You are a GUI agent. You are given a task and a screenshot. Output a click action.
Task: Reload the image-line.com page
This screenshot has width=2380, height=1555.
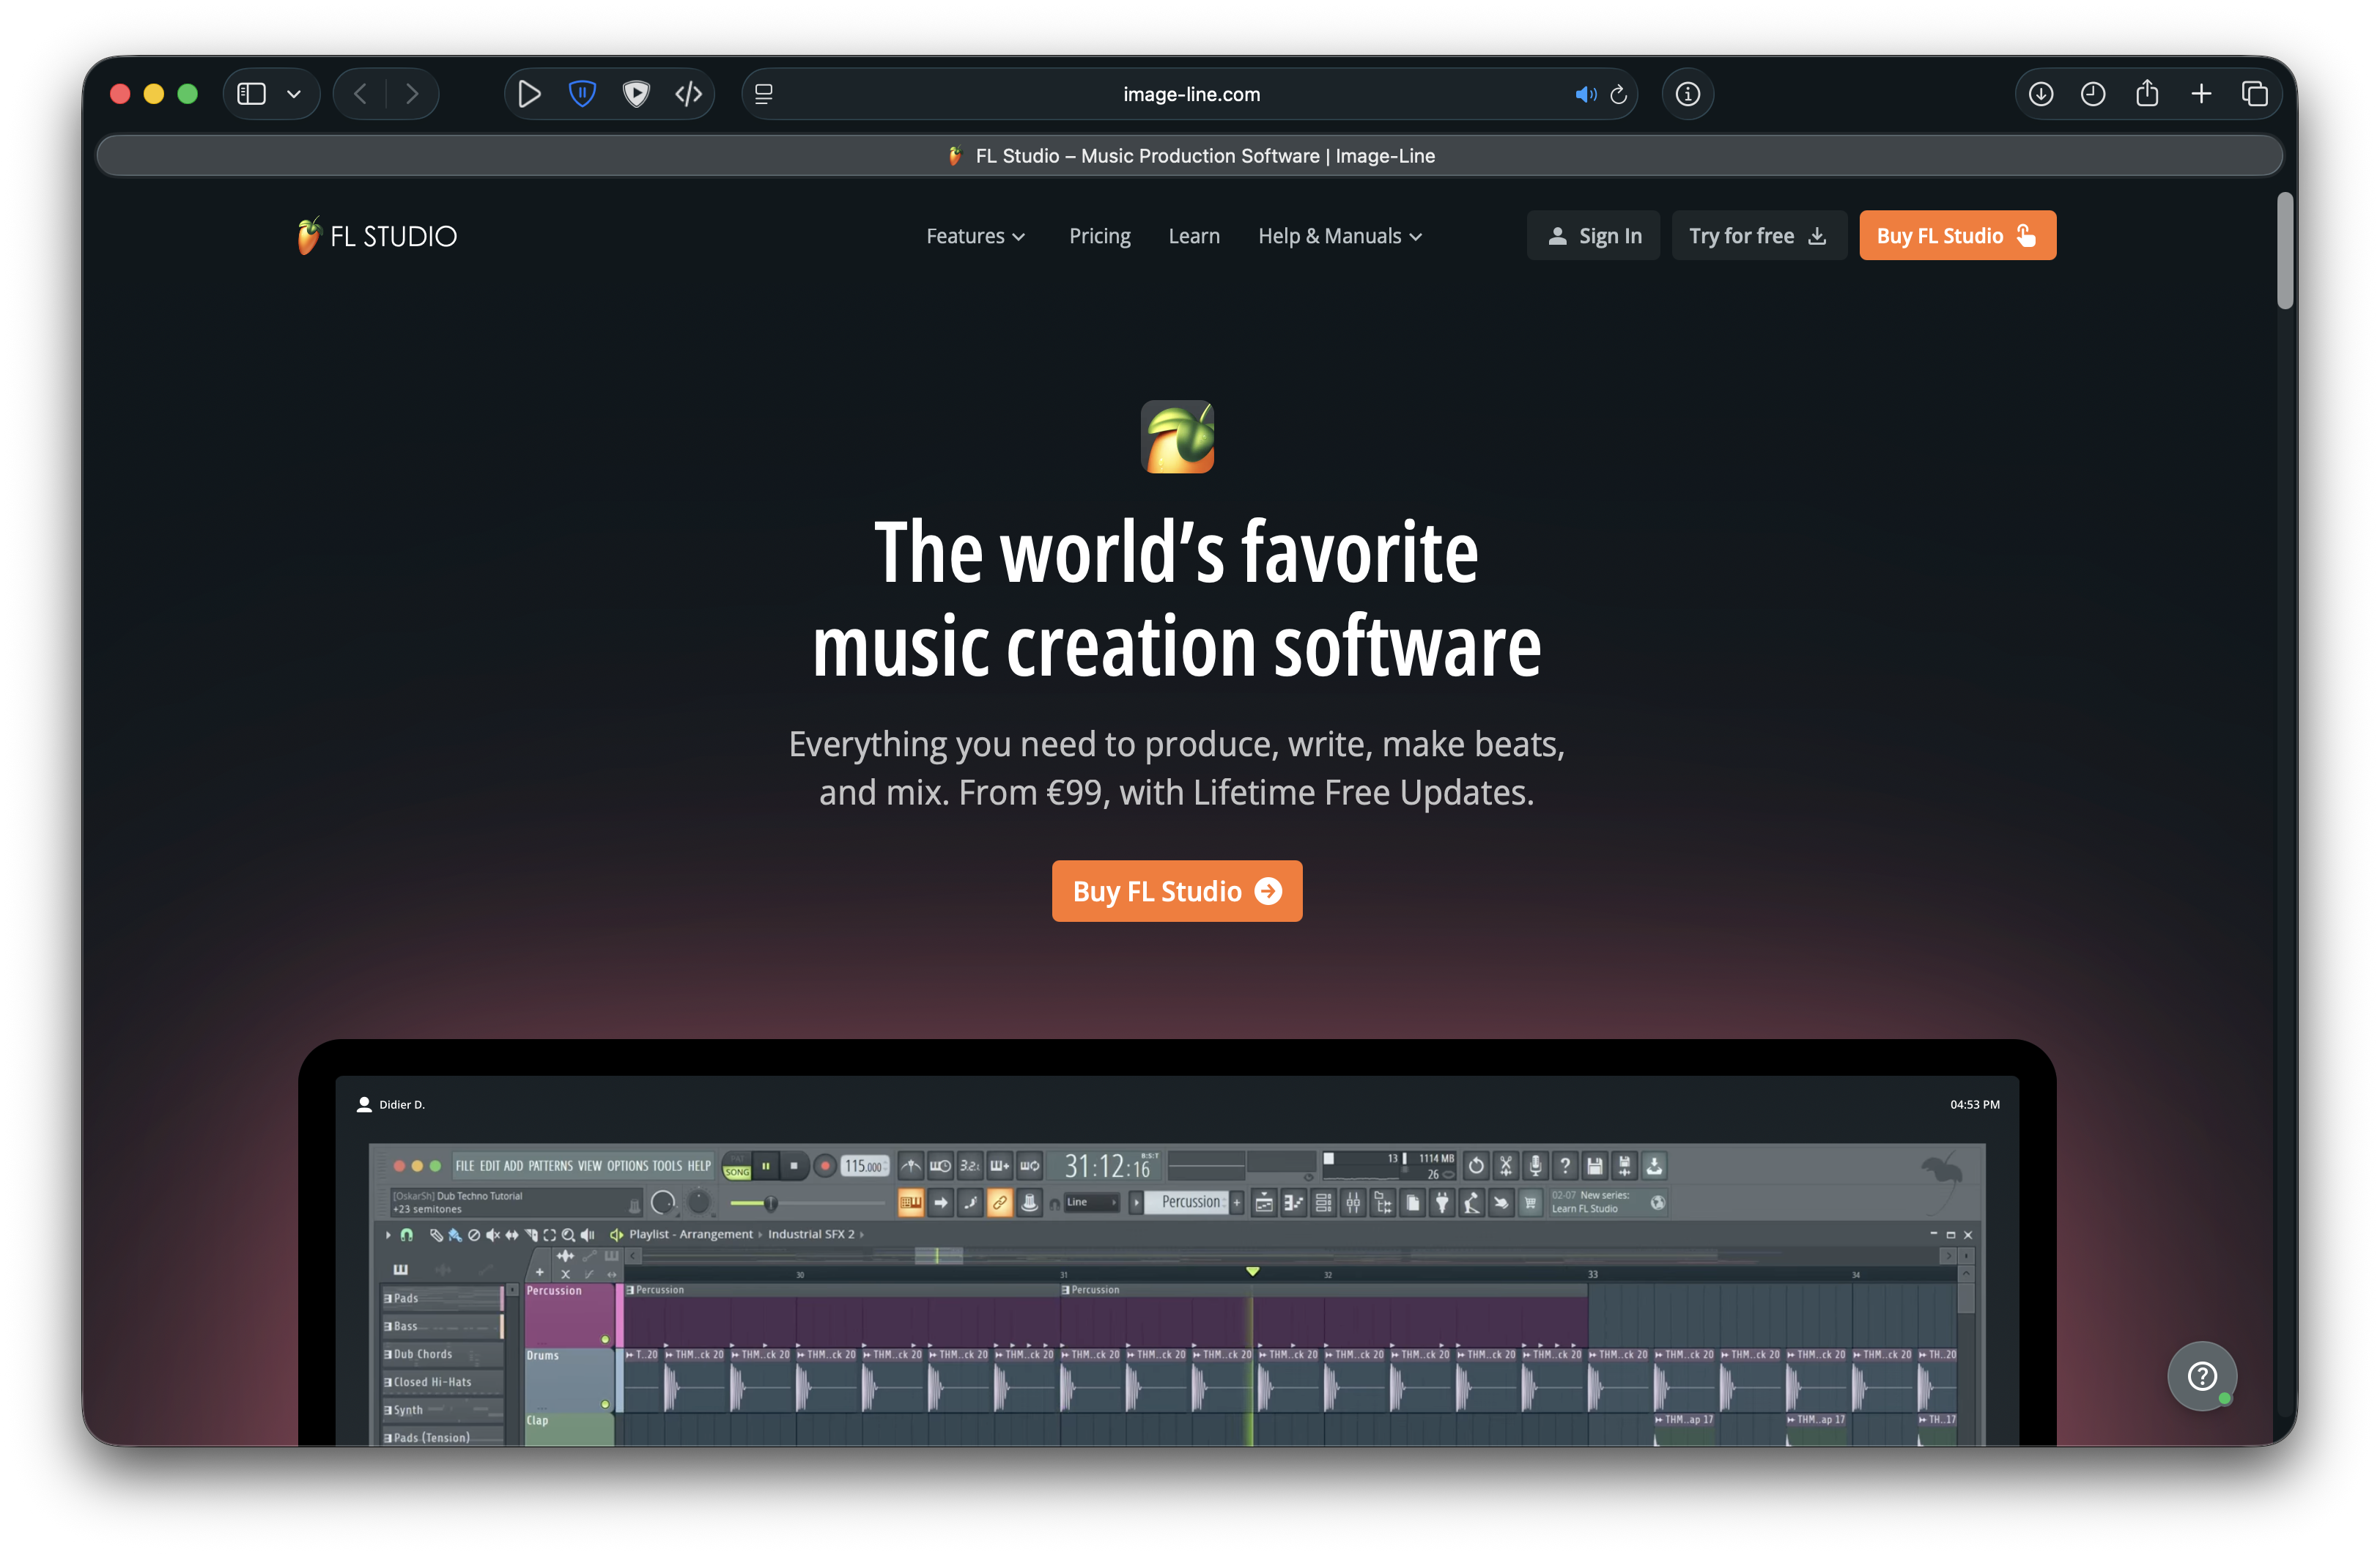[x=1619, y=95]
